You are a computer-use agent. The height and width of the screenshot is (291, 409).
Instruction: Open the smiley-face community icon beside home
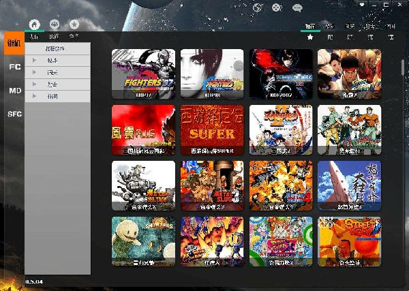55,25
